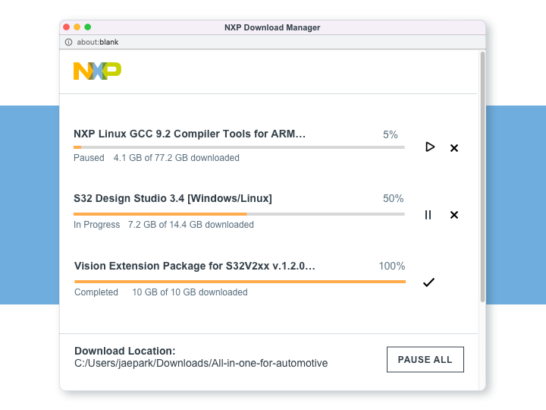Cancel the S32 Design Studio download
Viewport: 546px width, 410px height.
coord(454,215)
